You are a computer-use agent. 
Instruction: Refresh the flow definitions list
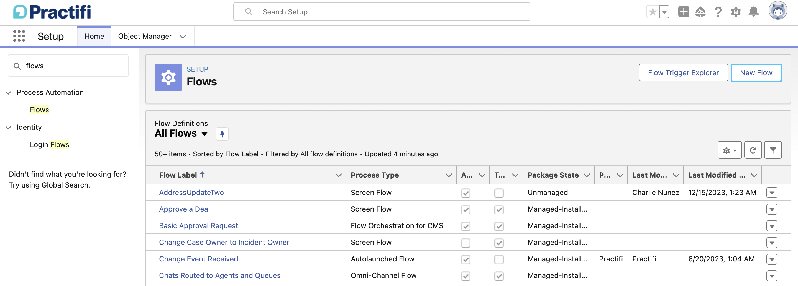click(x=753, y=150)
